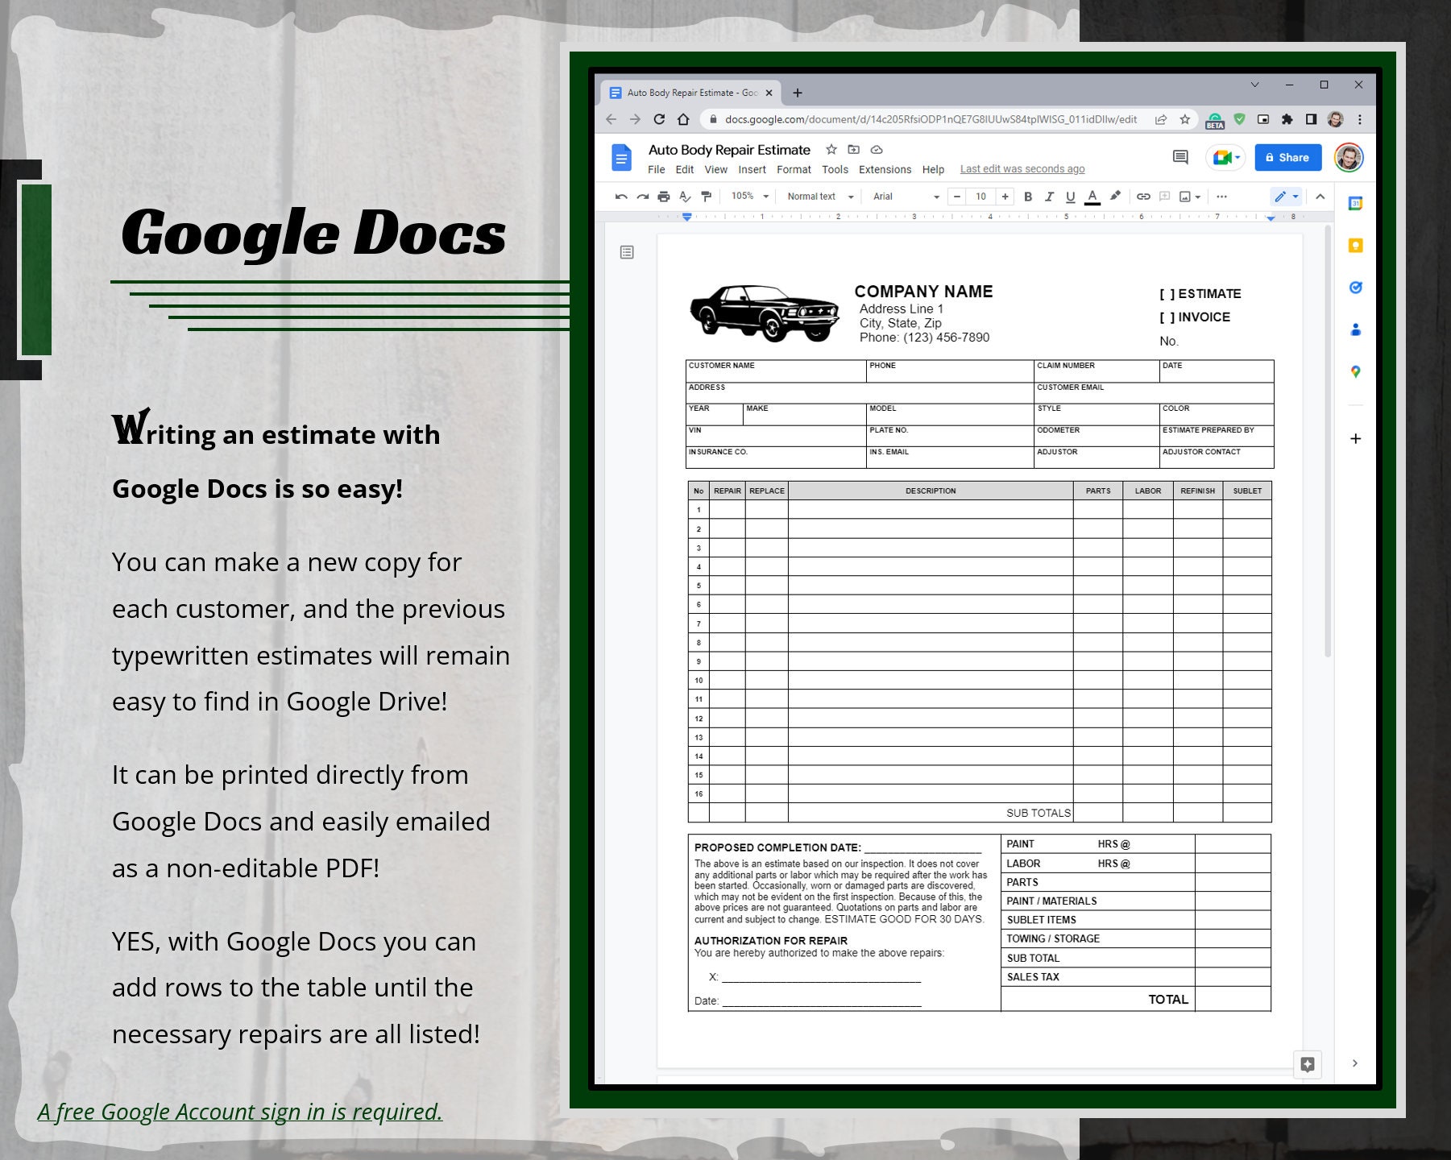The width and height of the screenshot is (1451, 1160).
Task: Click the COMPANY NAME heading text
Action: pyautogui.click(x=923, y=292)
